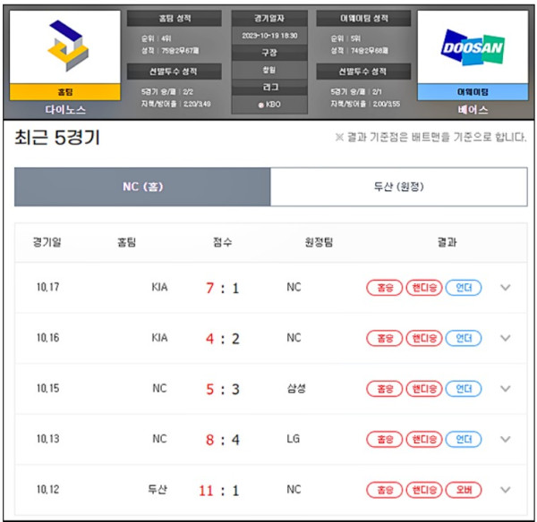537x522 pixels.
Task: Click the 언더 badge in the 10.13 row
Action: [x=464, y=440]
